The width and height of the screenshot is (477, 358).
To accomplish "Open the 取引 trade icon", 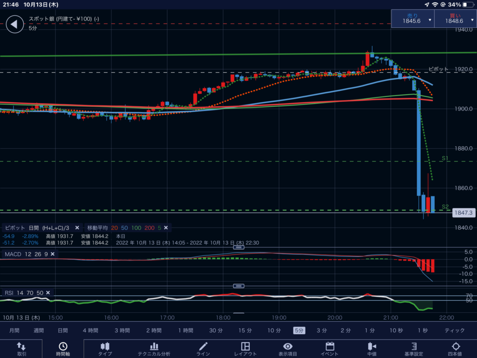I will pyautogui.click(x=21, y=346).
